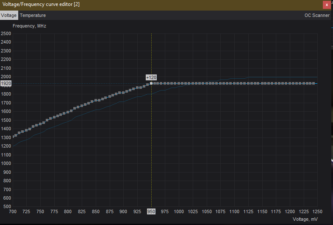Select the flat curve point at 1000 mV
Viewport: 333px width, 225px height.
(x=179, y=84)
